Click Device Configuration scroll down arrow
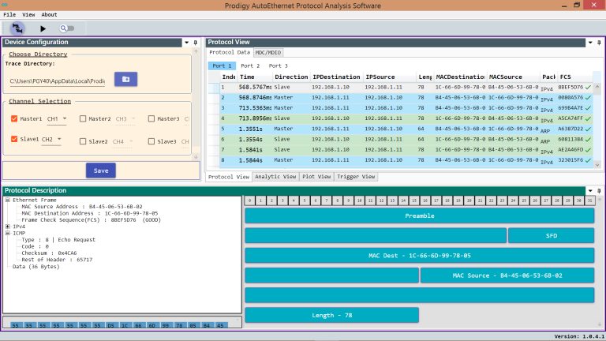This screenshot has width=606, height=341. (x=196, y=157)
